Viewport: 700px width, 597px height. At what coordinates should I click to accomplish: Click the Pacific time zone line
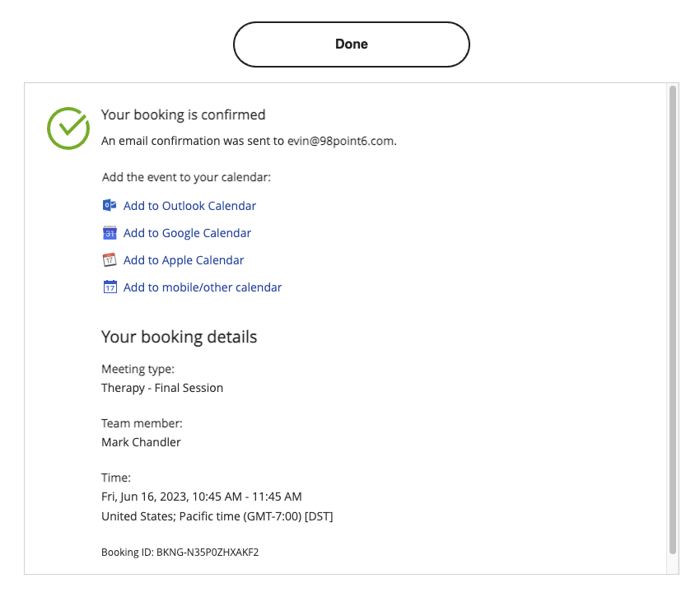(217, 516)
